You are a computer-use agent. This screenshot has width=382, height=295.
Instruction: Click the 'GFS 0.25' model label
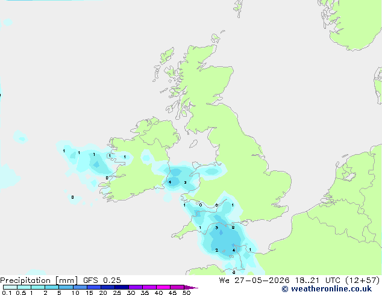coord(102,281)
